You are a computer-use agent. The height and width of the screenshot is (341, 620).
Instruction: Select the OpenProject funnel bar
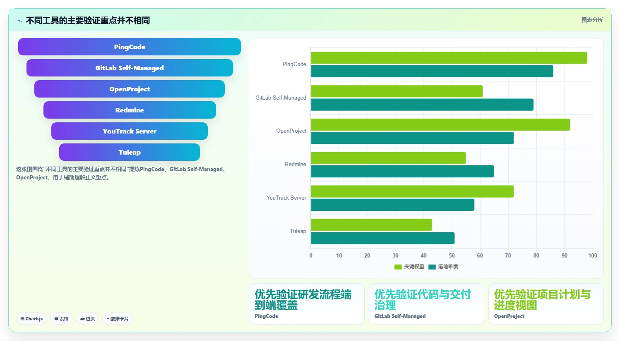pos(130,89)
